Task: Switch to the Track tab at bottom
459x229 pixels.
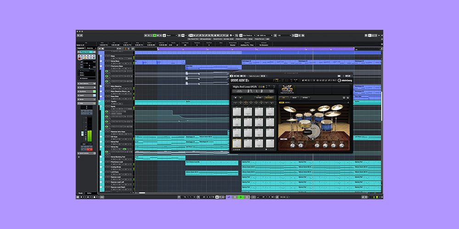Action: click(80, 193)
